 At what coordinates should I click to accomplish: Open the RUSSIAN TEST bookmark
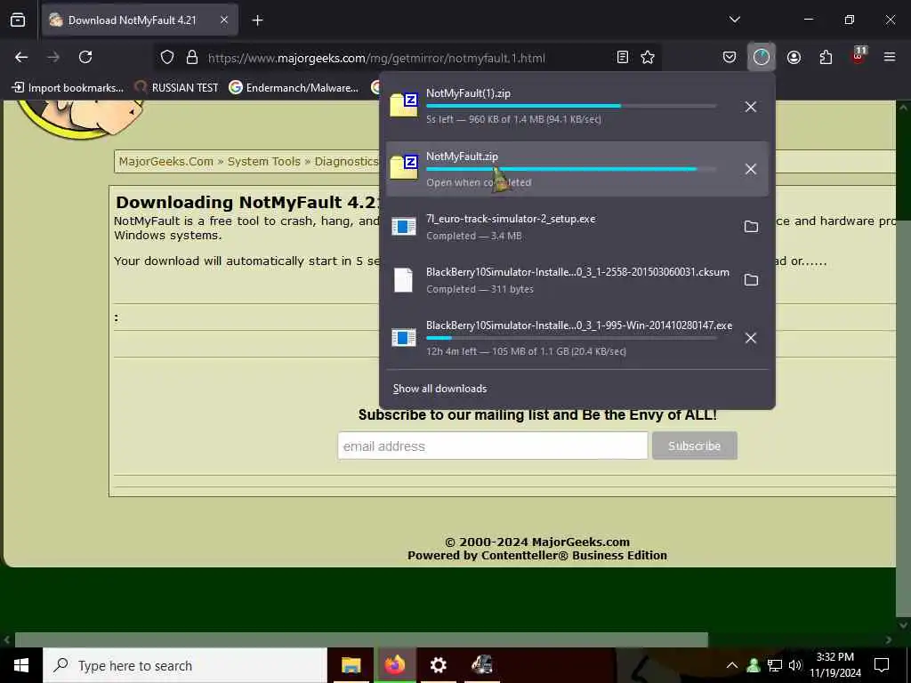[x=177, y=88]
